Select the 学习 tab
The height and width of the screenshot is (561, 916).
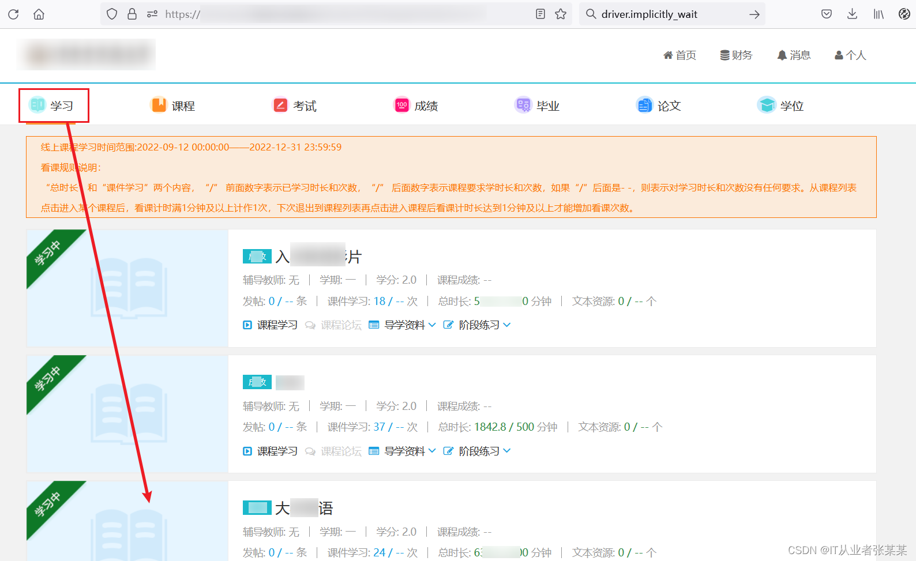click(51, 106)
